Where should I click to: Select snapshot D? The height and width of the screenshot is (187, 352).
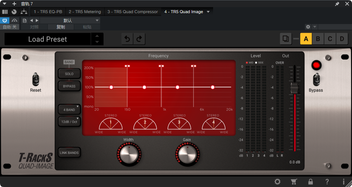click(x=342, y=39)
